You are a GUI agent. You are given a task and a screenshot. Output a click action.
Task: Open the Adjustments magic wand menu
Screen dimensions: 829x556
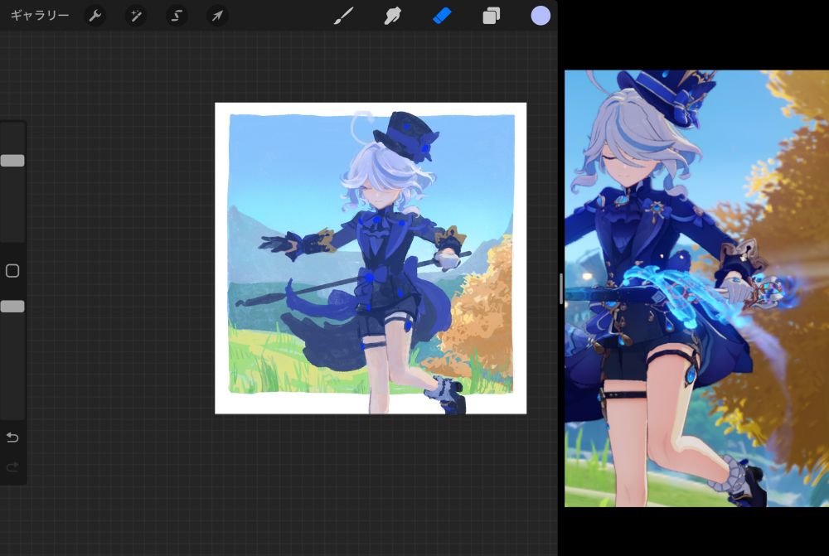[136, 16]
